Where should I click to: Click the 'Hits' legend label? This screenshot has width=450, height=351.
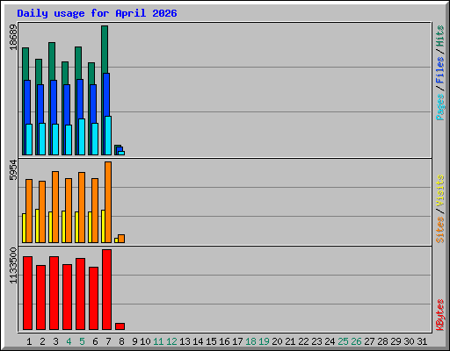tap(440, 36)
